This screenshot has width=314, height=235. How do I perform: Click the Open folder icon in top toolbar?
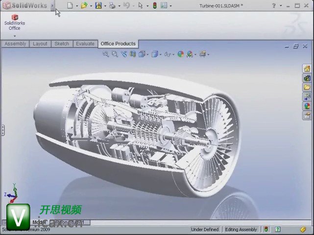point(84,6)
